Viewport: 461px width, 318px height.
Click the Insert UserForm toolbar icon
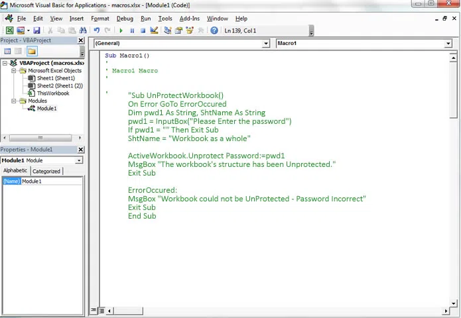pyautogui.click(x=21, y=30)
